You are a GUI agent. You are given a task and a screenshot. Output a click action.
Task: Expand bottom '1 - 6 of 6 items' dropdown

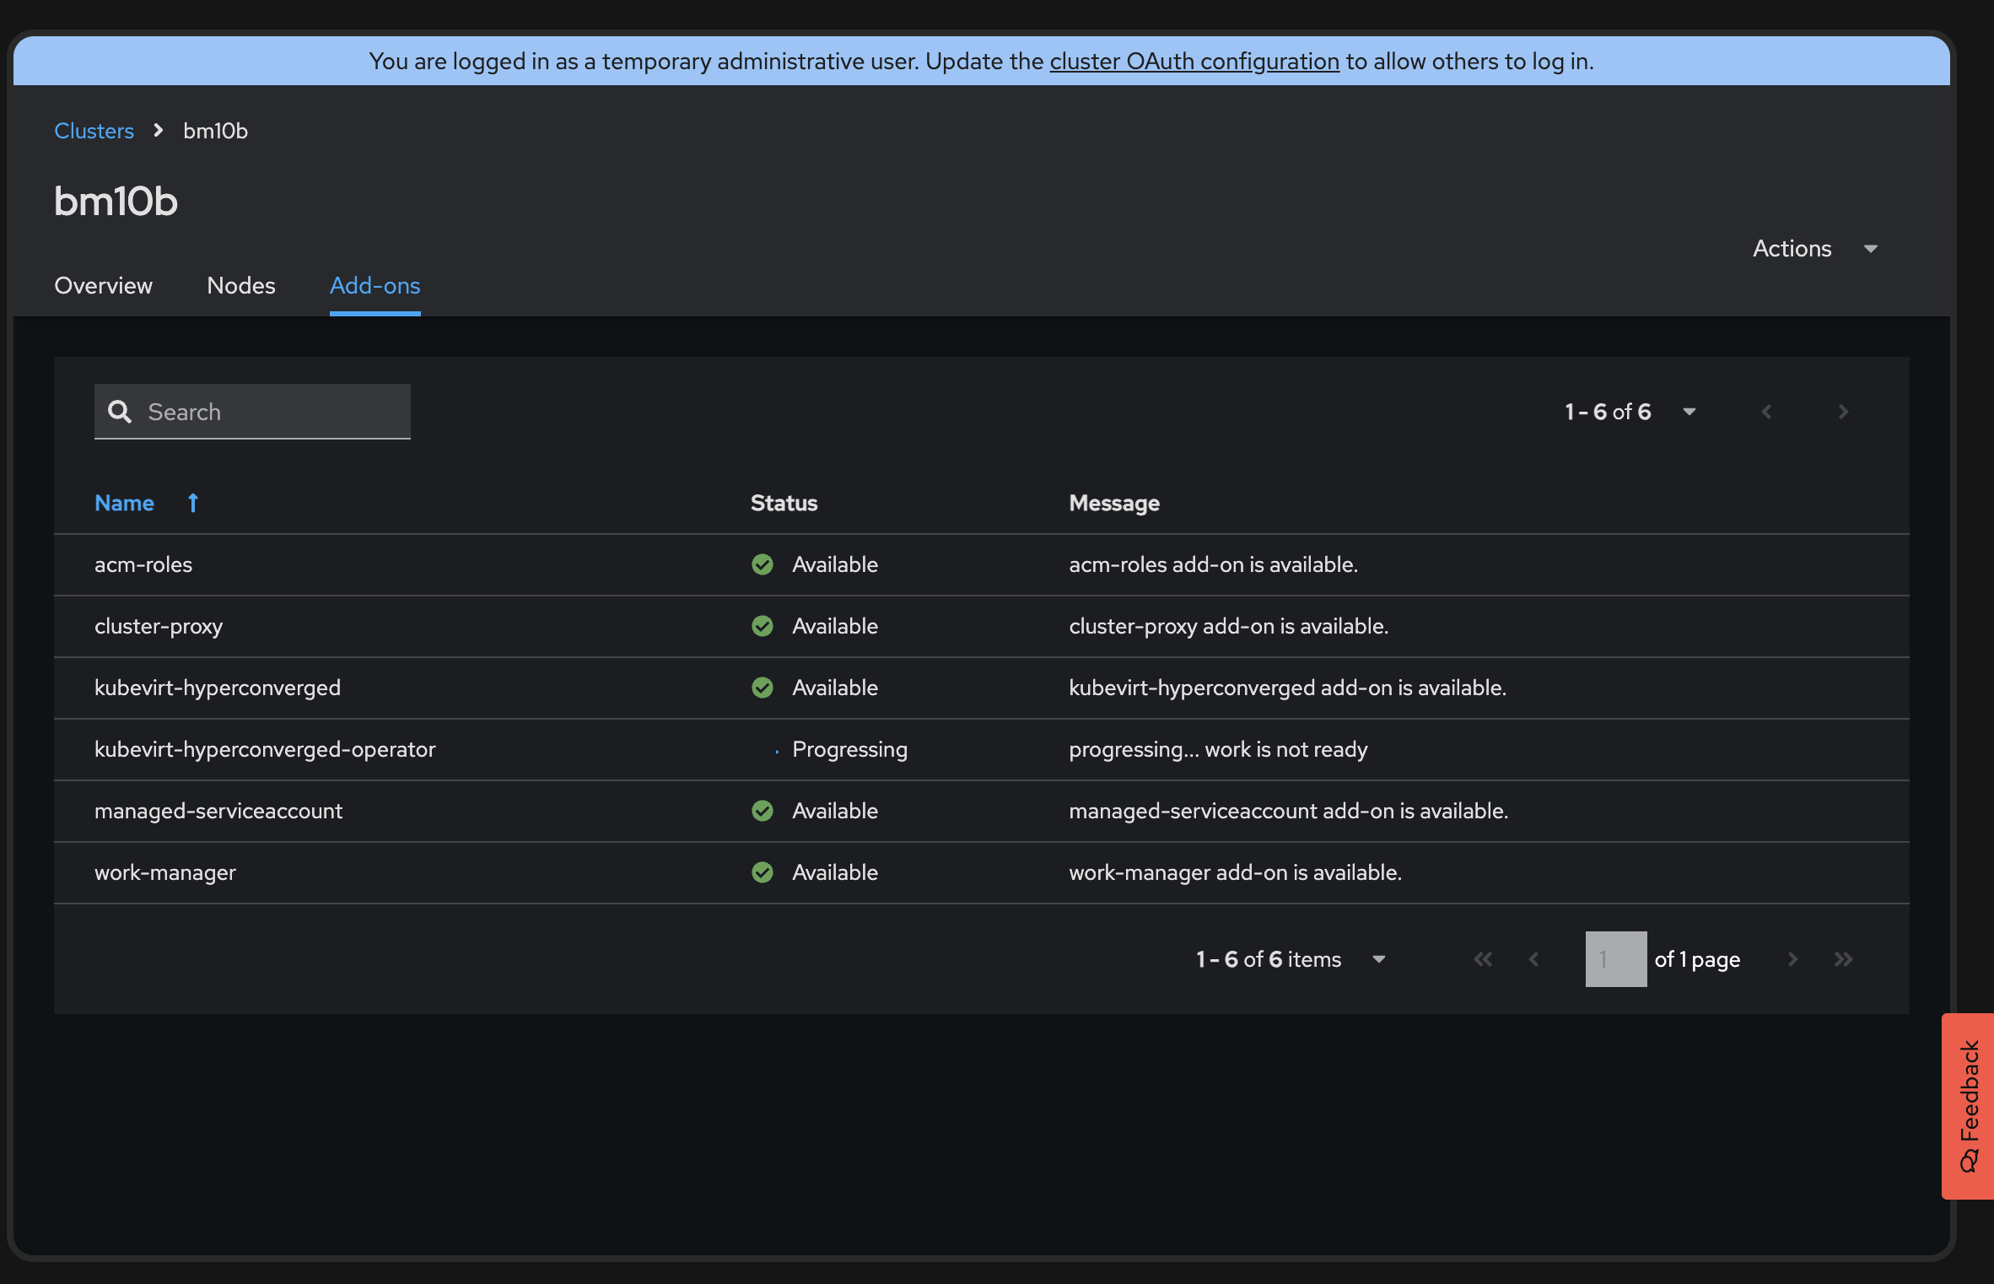click(x=1291, y=959)
